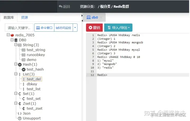
Task: Collapse the DB0 tree node
Action: (x=12, y=40)
